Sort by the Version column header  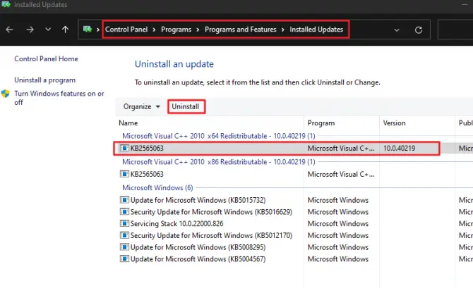pos(394,123)
